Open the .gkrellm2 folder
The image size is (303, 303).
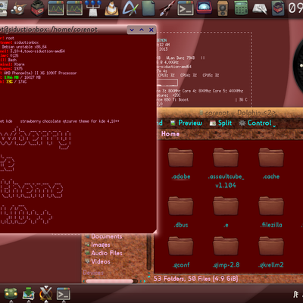click(271, 252)
